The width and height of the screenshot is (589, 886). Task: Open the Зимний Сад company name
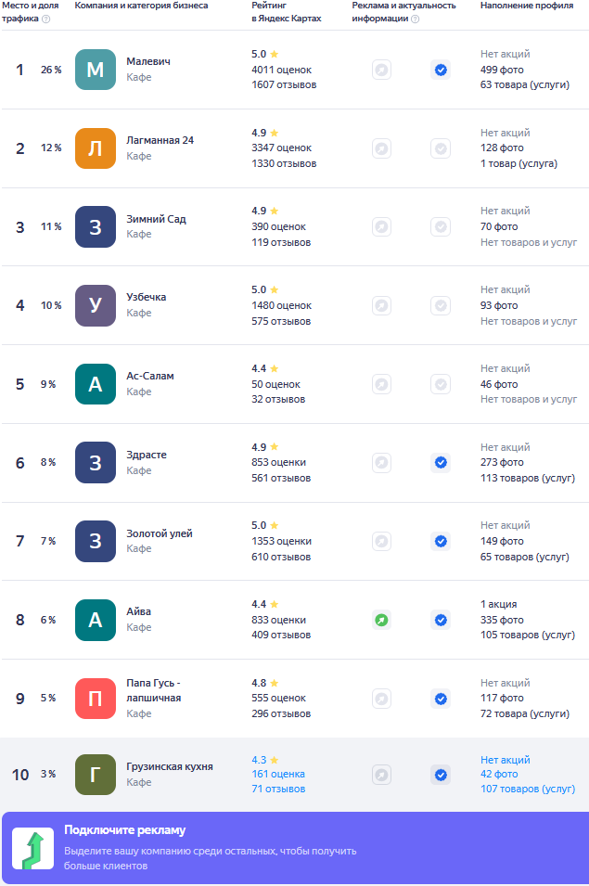click(x=156, y=219)
